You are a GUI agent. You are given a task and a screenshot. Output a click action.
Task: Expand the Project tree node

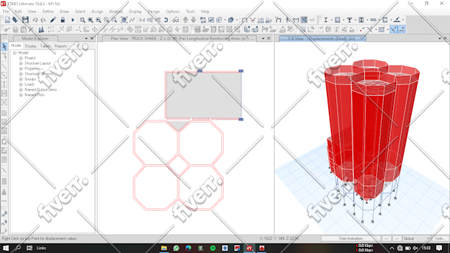21,58
